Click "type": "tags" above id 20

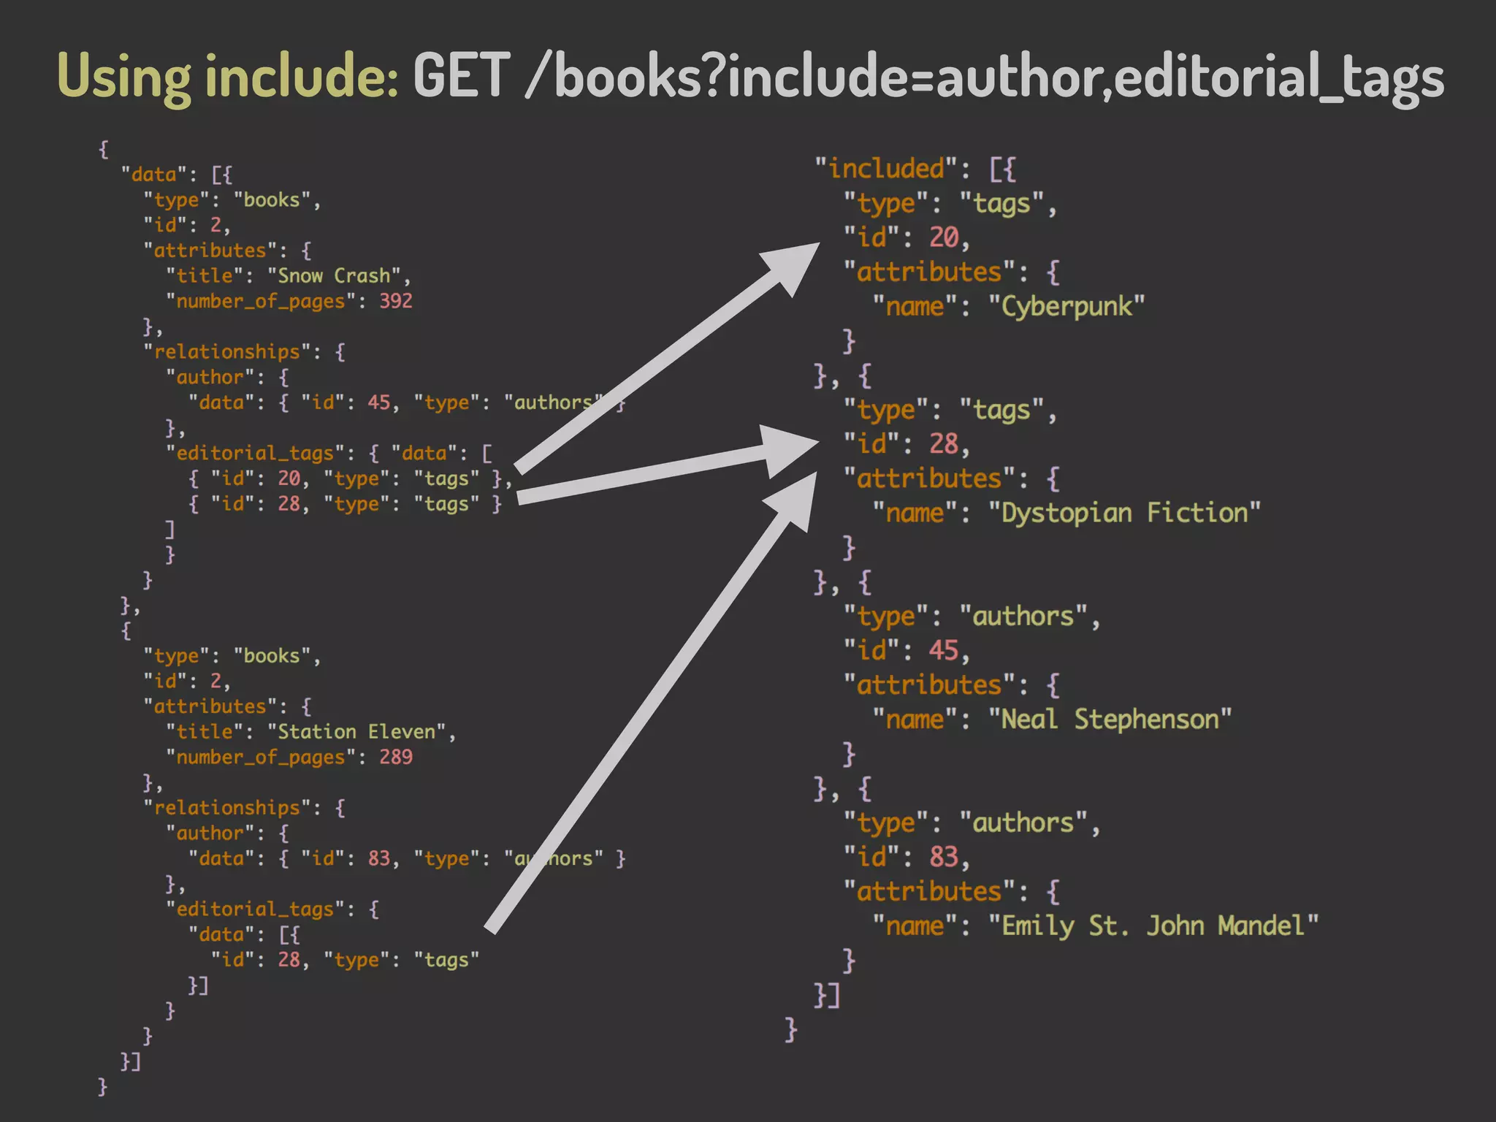pyautogui.click(x=950, y=204)
